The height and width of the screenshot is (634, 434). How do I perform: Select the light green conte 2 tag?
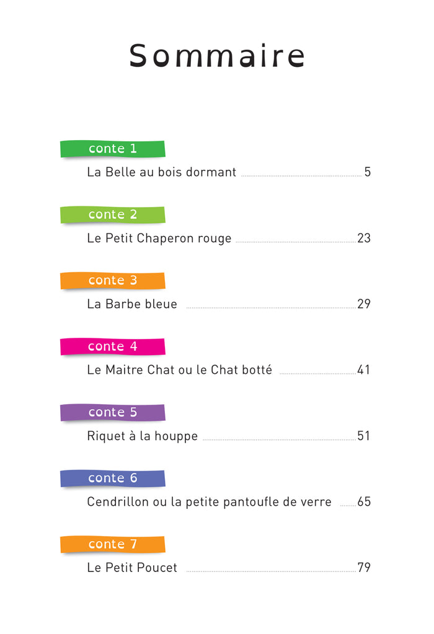tap(112, 214)
